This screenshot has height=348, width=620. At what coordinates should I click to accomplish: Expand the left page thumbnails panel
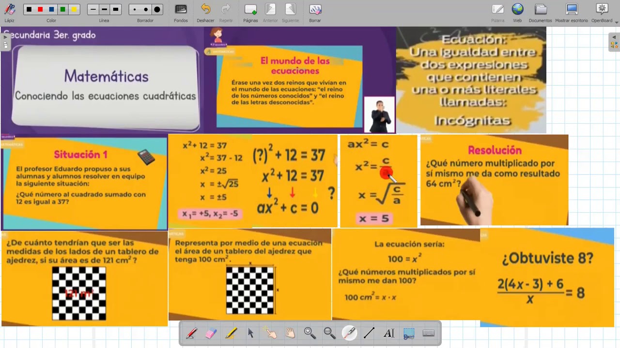pyautogui.click(x=5, y=41)
